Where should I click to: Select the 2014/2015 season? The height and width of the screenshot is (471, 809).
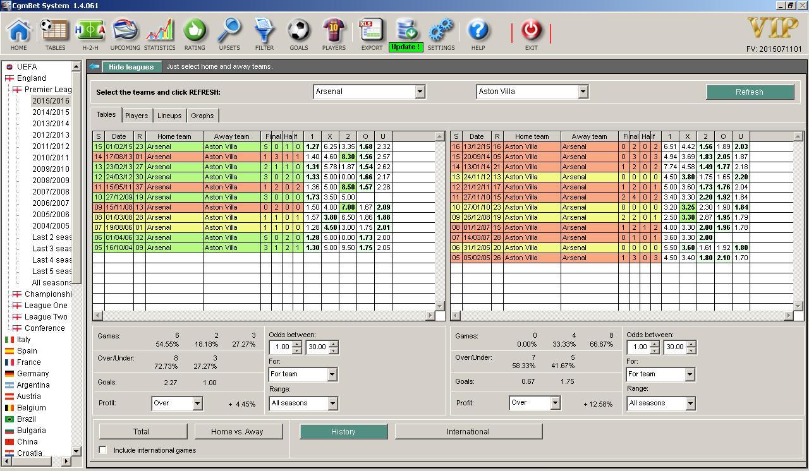[51, 112]
